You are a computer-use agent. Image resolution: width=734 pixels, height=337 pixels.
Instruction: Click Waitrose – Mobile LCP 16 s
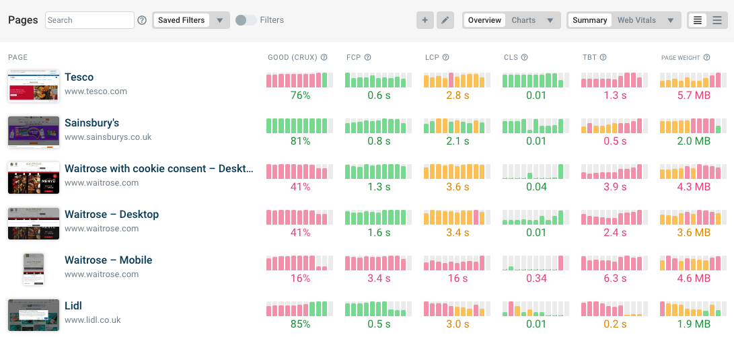coord(457,278)
